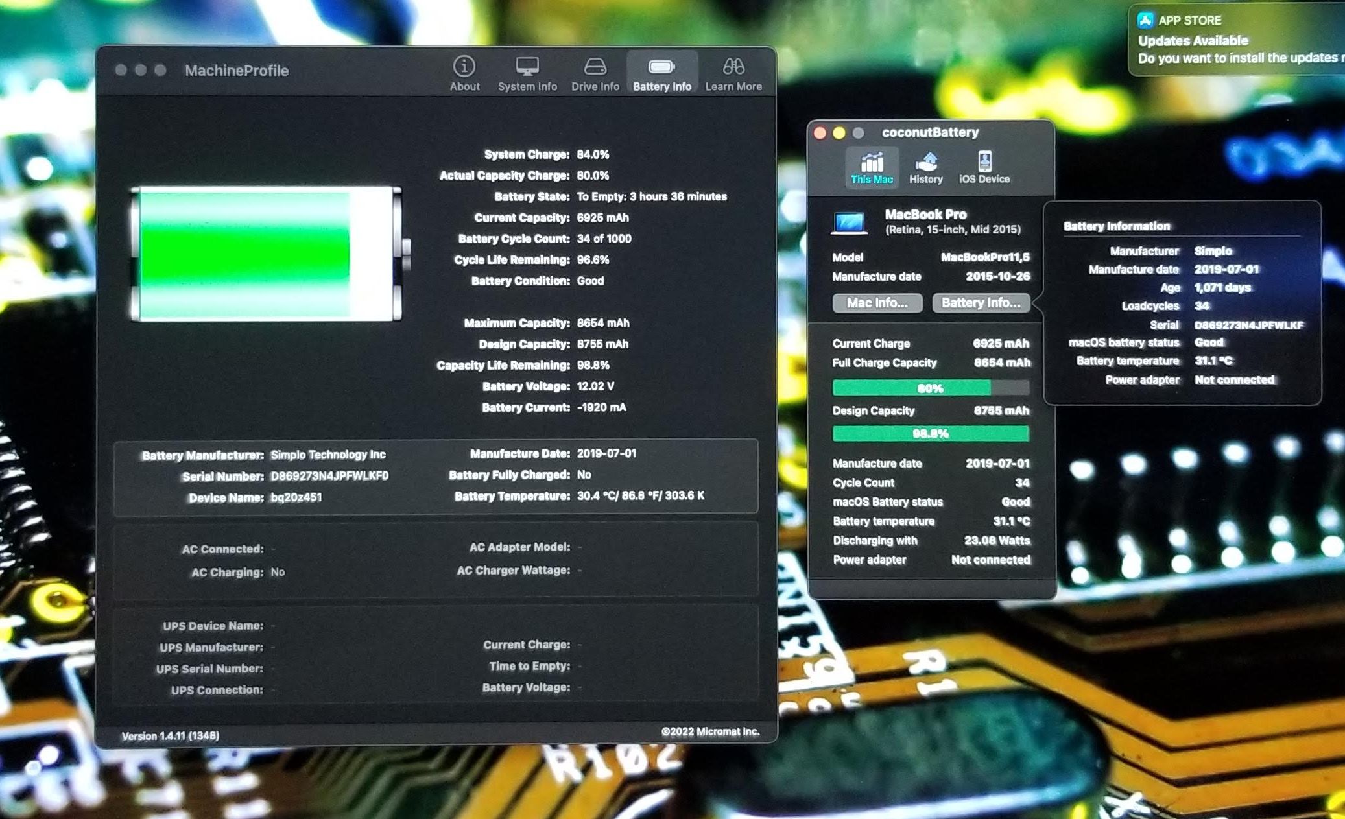This screenshot has width=1345, height=819.
Task: Click the MacBook Pro laptop icon
Action: (849, 222)
